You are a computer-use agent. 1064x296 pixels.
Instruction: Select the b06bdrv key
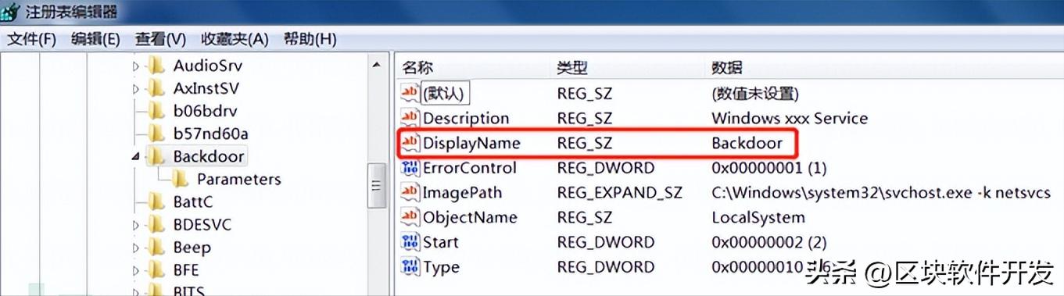[x=205, y=111]
